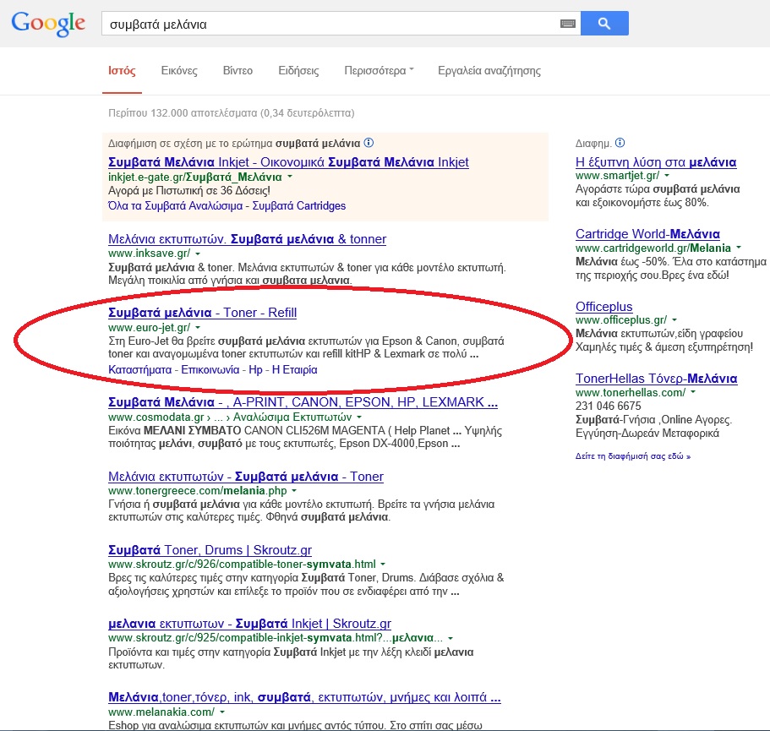Click the www.cartridgeworld.gr/Melania URL text
Image resolution: width=770 pixels, height=731 pixels.
point(653,248)
